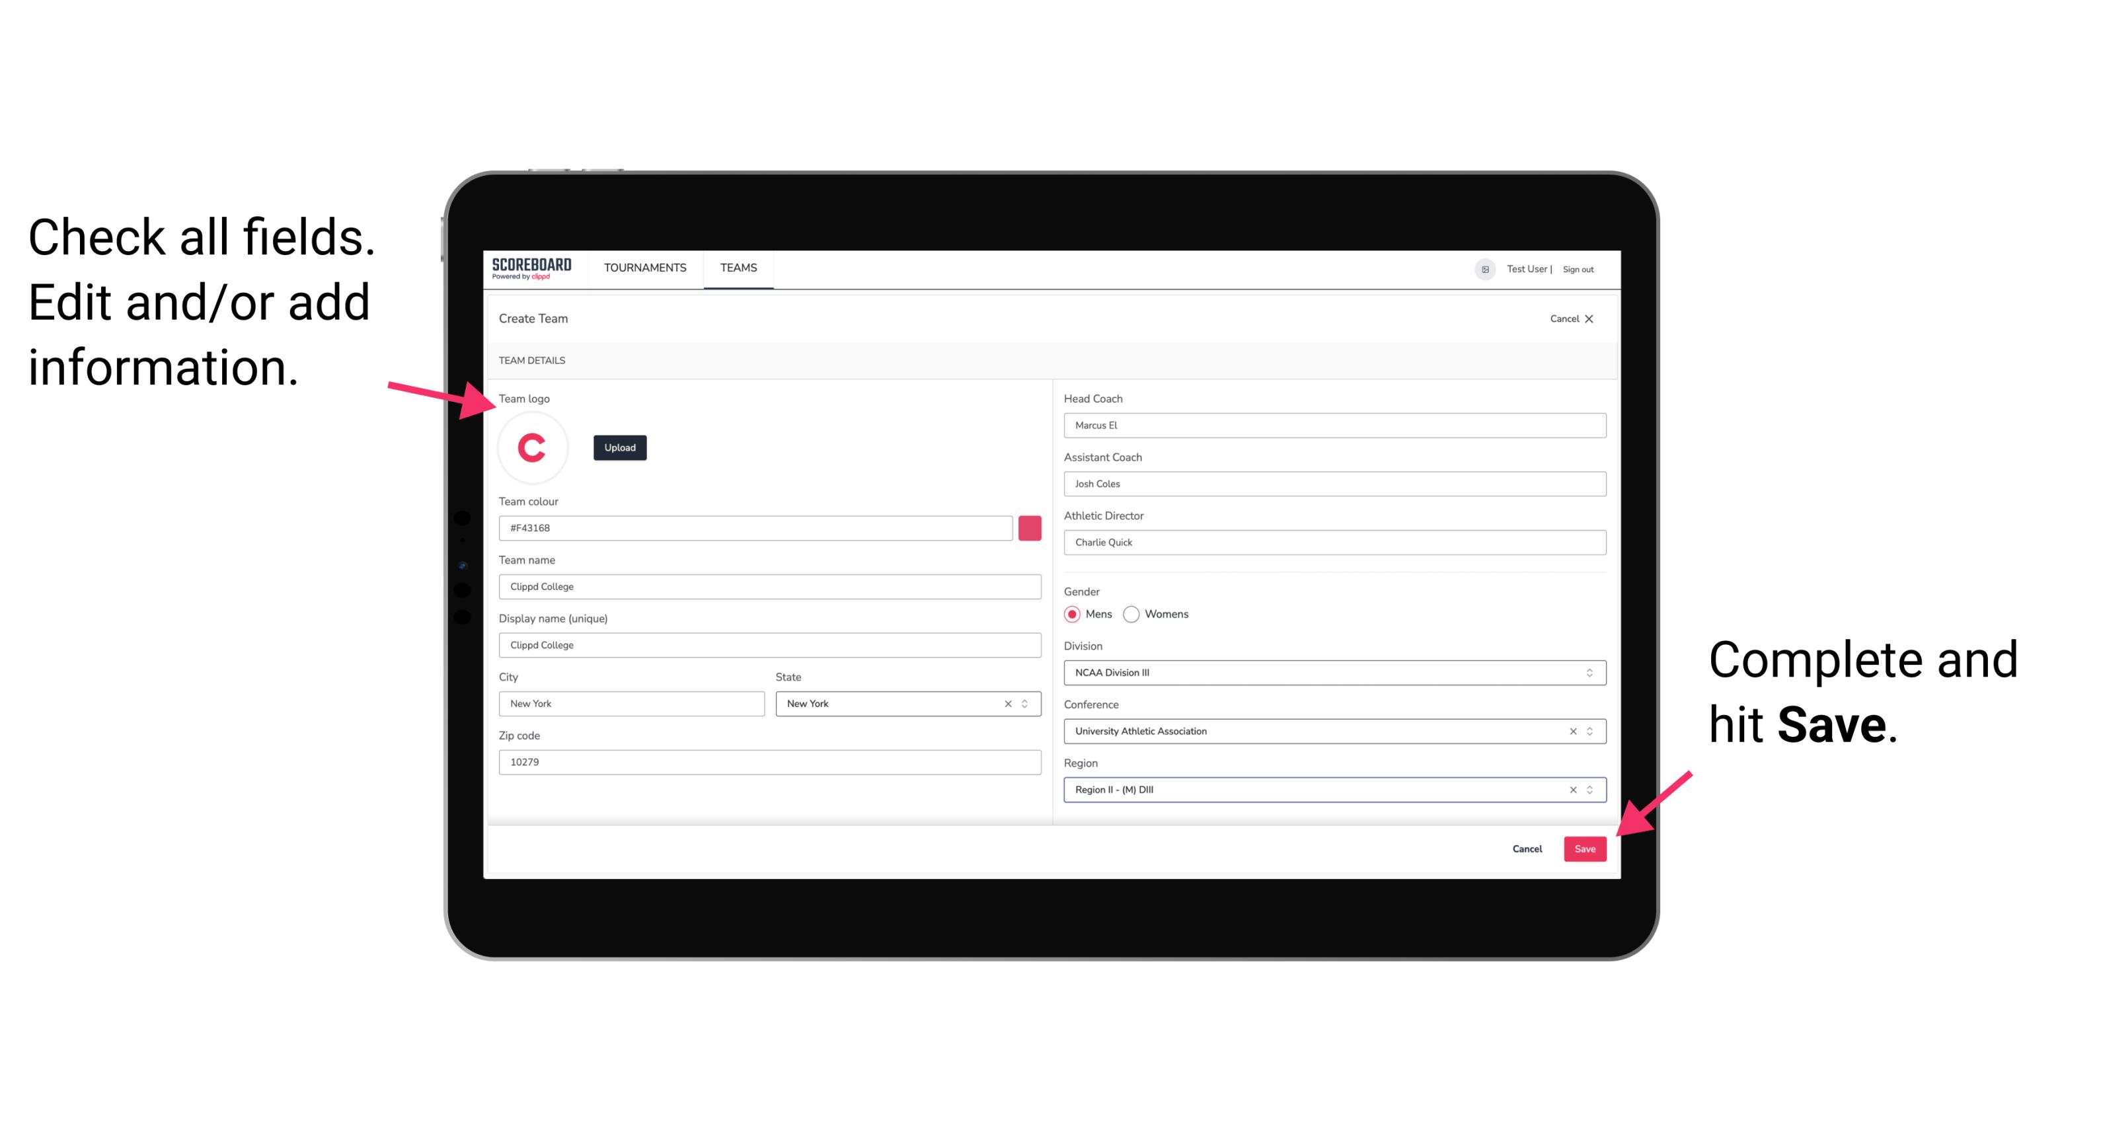This screenshot has width=2101, height=1130.
Task: Click the Cancel button to discard changes
Action: tap(1528, 846)
